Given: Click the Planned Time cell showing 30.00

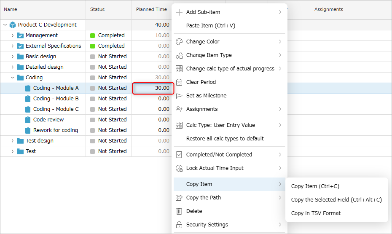Looking at the screenshot, I should coord(153,88).
